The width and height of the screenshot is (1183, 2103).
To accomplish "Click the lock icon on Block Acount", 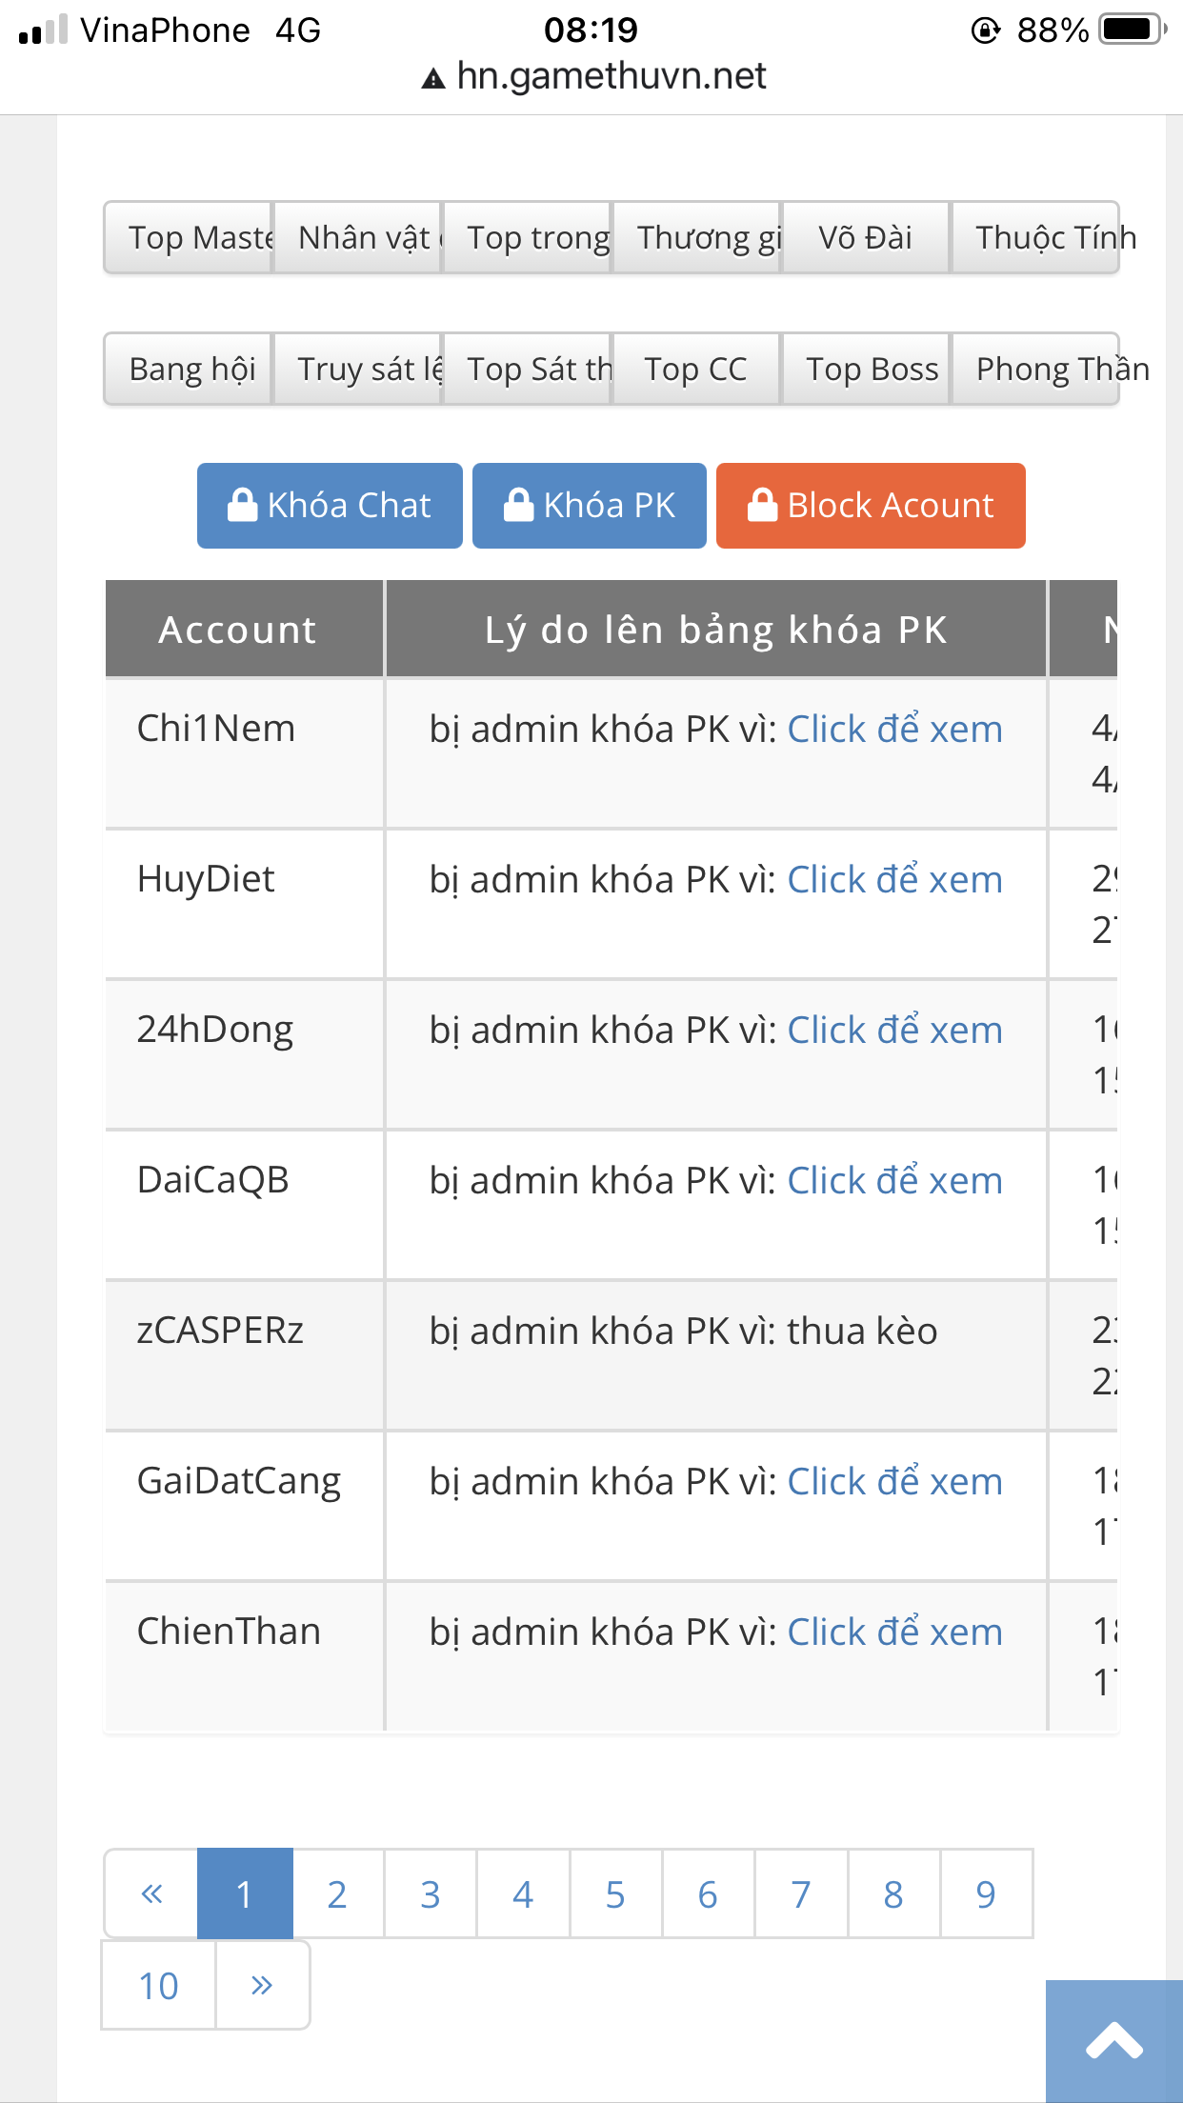I will [x=762, y=505].
